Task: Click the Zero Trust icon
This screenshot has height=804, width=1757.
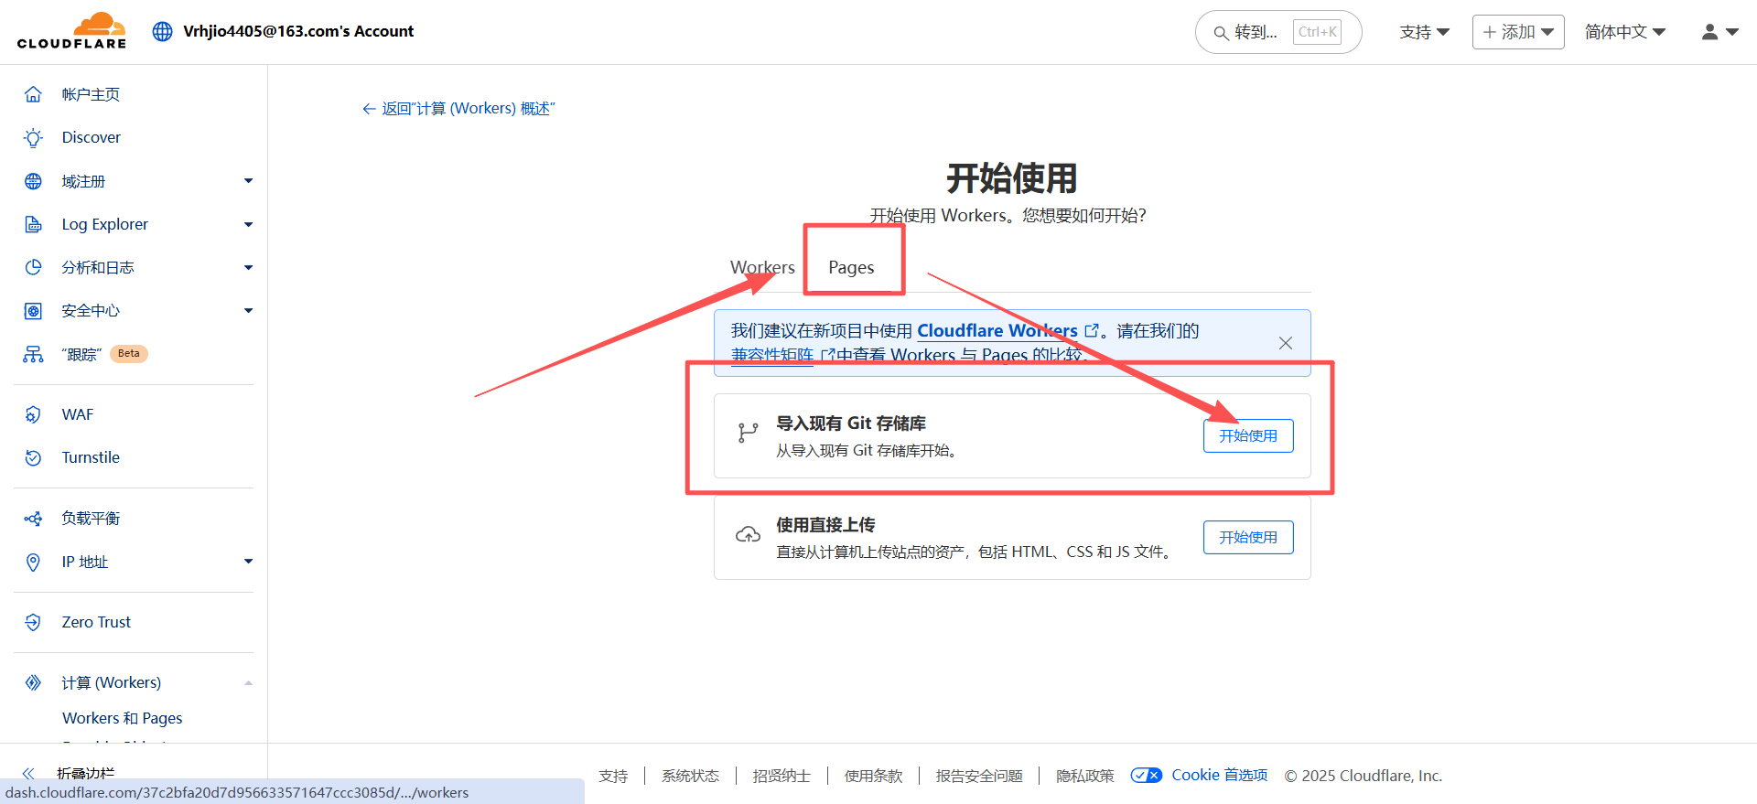Action: click(33, 622)
